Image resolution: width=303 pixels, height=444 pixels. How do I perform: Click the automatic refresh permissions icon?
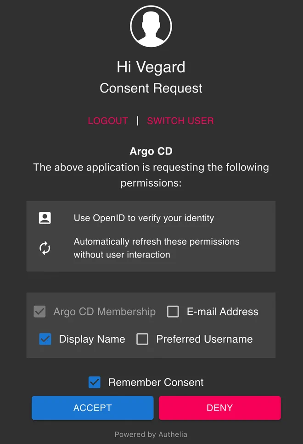pyautogui.click(x=45, y=248)
